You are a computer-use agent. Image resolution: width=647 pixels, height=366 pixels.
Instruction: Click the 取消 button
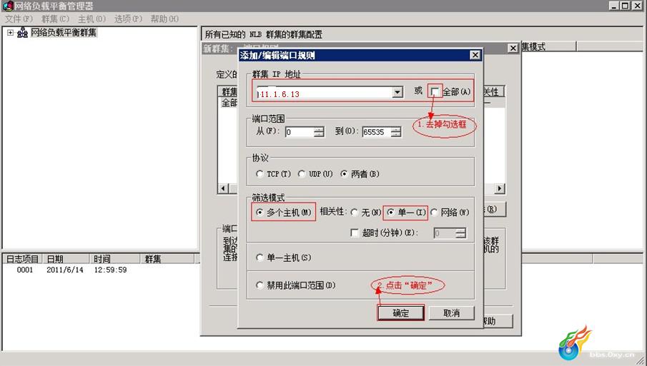(x=451, y=313)
